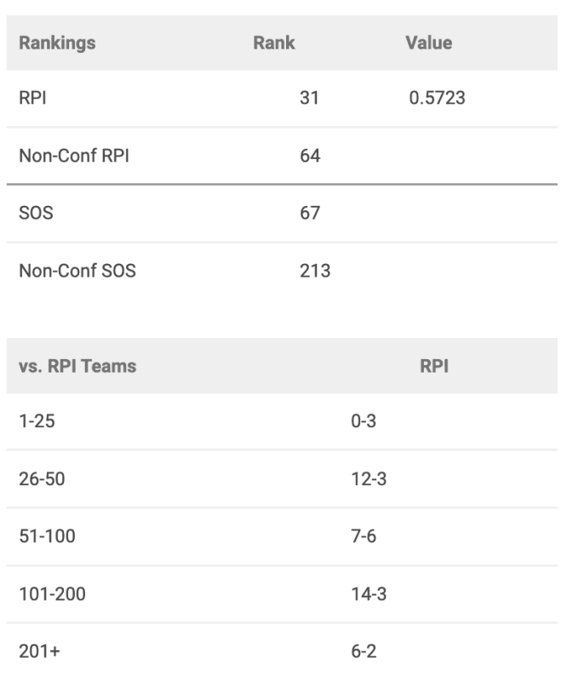Viewport: 562px width, 692px height.
Task: Click the Non-Conf RPI rank 64
Action: pos(310,156)
